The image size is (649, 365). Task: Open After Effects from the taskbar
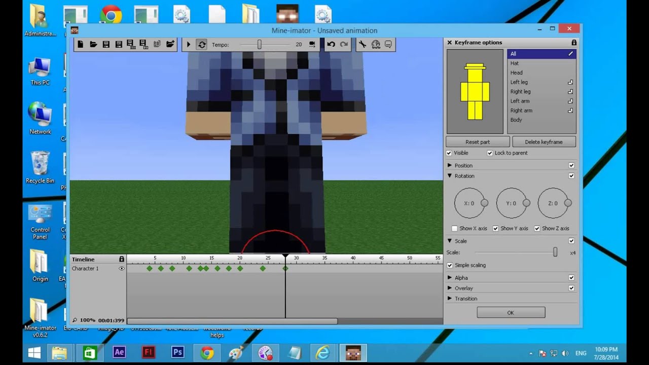tap(119, 352)
